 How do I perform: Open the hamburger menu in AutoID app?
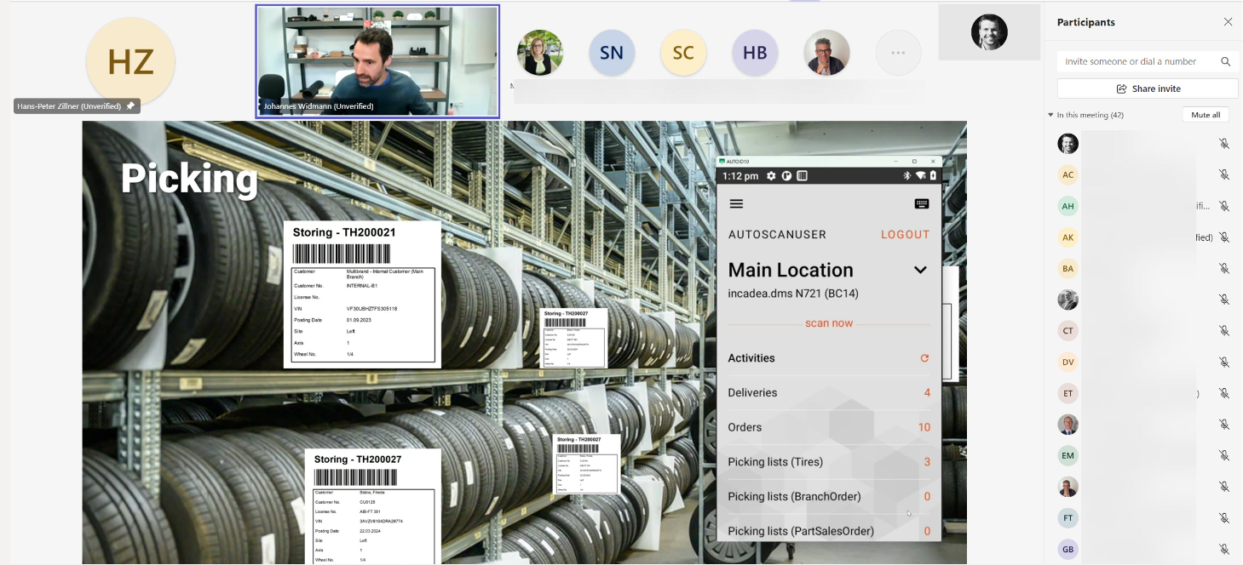click(737, 204)
